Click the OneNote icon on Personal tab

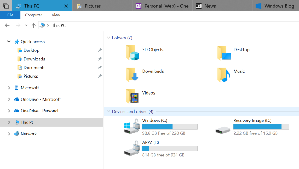click(x=139, y=6)
